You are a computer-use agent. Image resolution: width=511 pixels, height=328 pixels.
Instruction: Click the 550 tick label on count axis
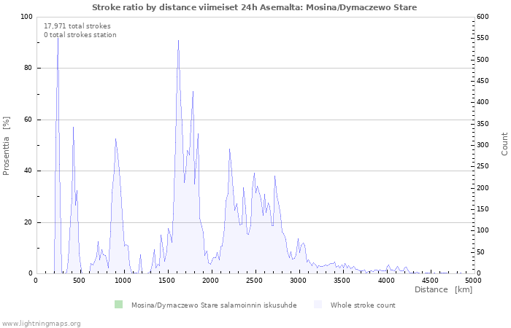click(x=483, y=38)
